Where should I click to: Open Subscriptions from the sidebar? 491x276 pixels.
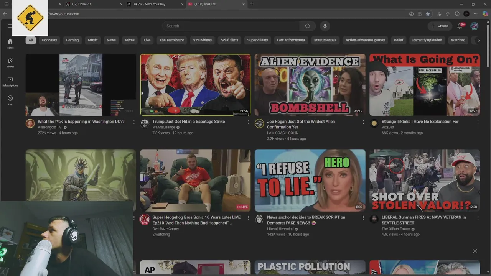click(x=10, y=81)
